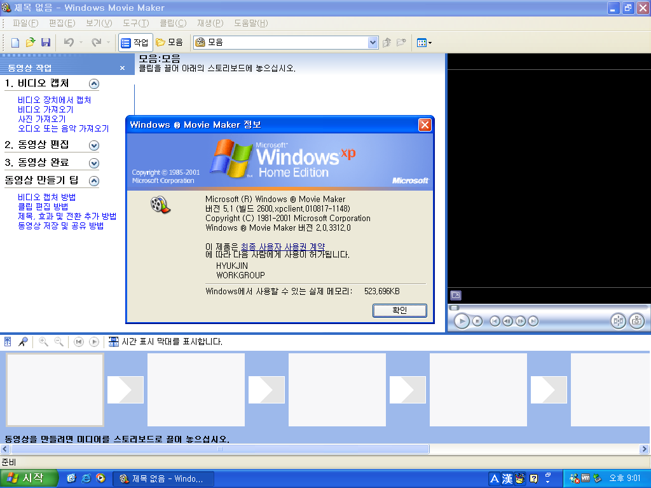The width and height of the screenshot is (651, 488).
Task: Open the 클립(C) menu
Action: point(173,24)
